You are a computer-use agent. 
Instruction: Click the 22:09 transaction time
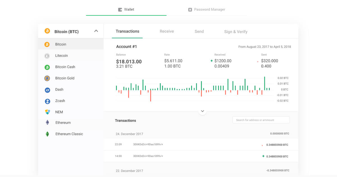118,144
